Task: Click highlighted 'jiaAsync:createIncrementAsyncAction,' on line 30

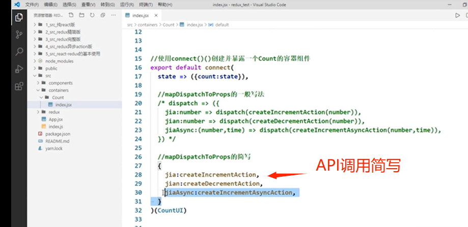Action: [x=230, y=192]
